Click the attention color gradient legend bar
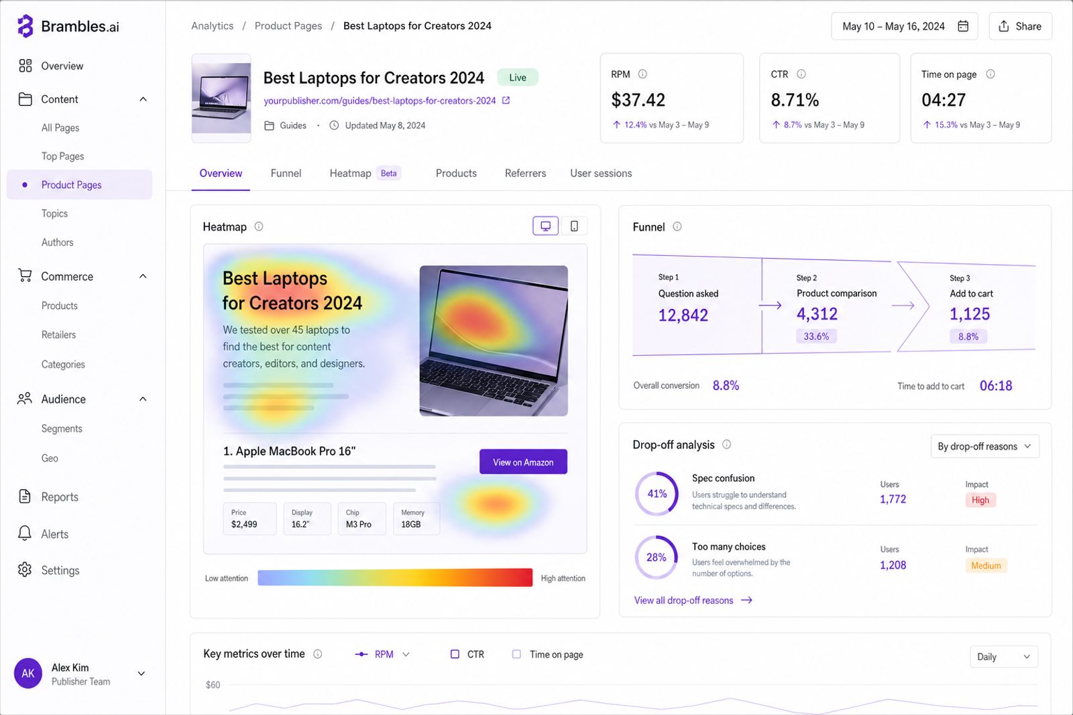 [x=395, y=578]
